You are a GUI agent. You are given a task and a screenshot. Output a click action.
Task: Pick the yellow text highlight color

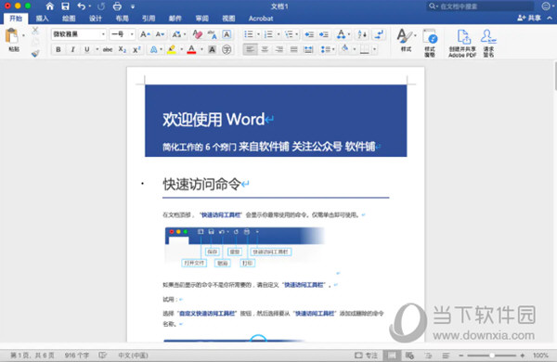coord(172,49)
